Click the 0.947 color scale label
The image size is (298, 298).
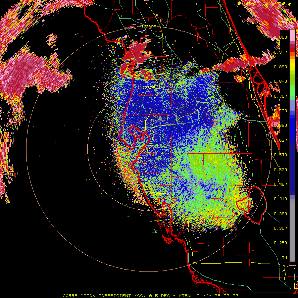click(280, 52)
